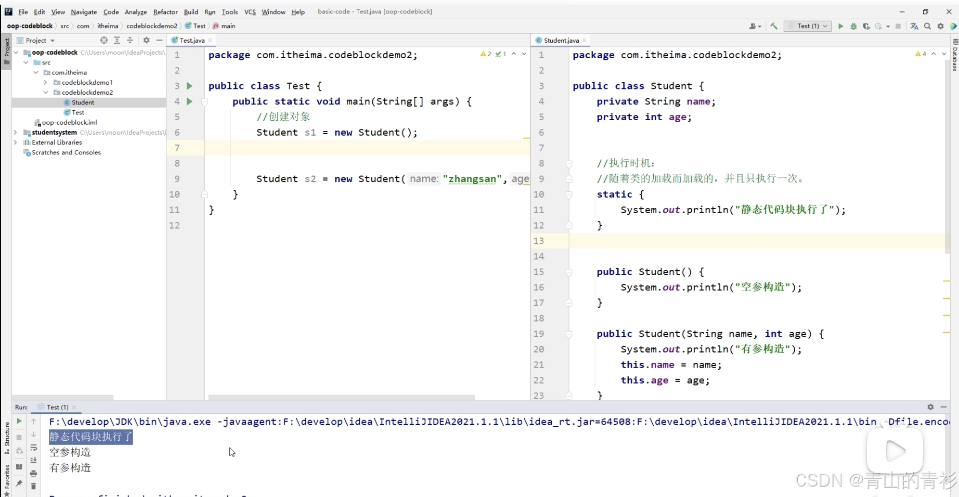Open the Database tool window

click(x=955, y=56)
